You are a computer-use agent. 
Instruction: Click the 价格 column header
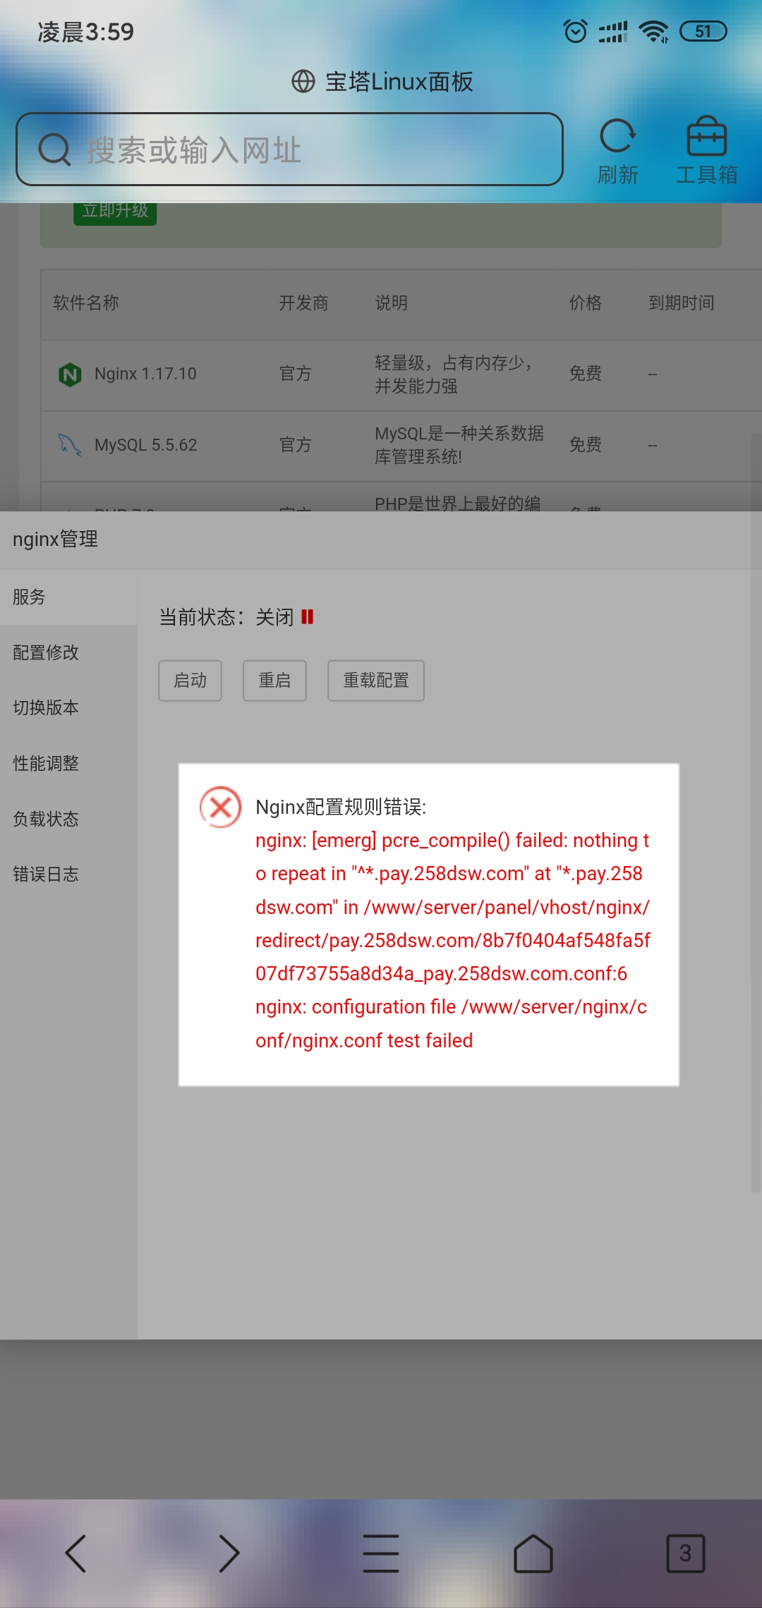click(586, 303)
